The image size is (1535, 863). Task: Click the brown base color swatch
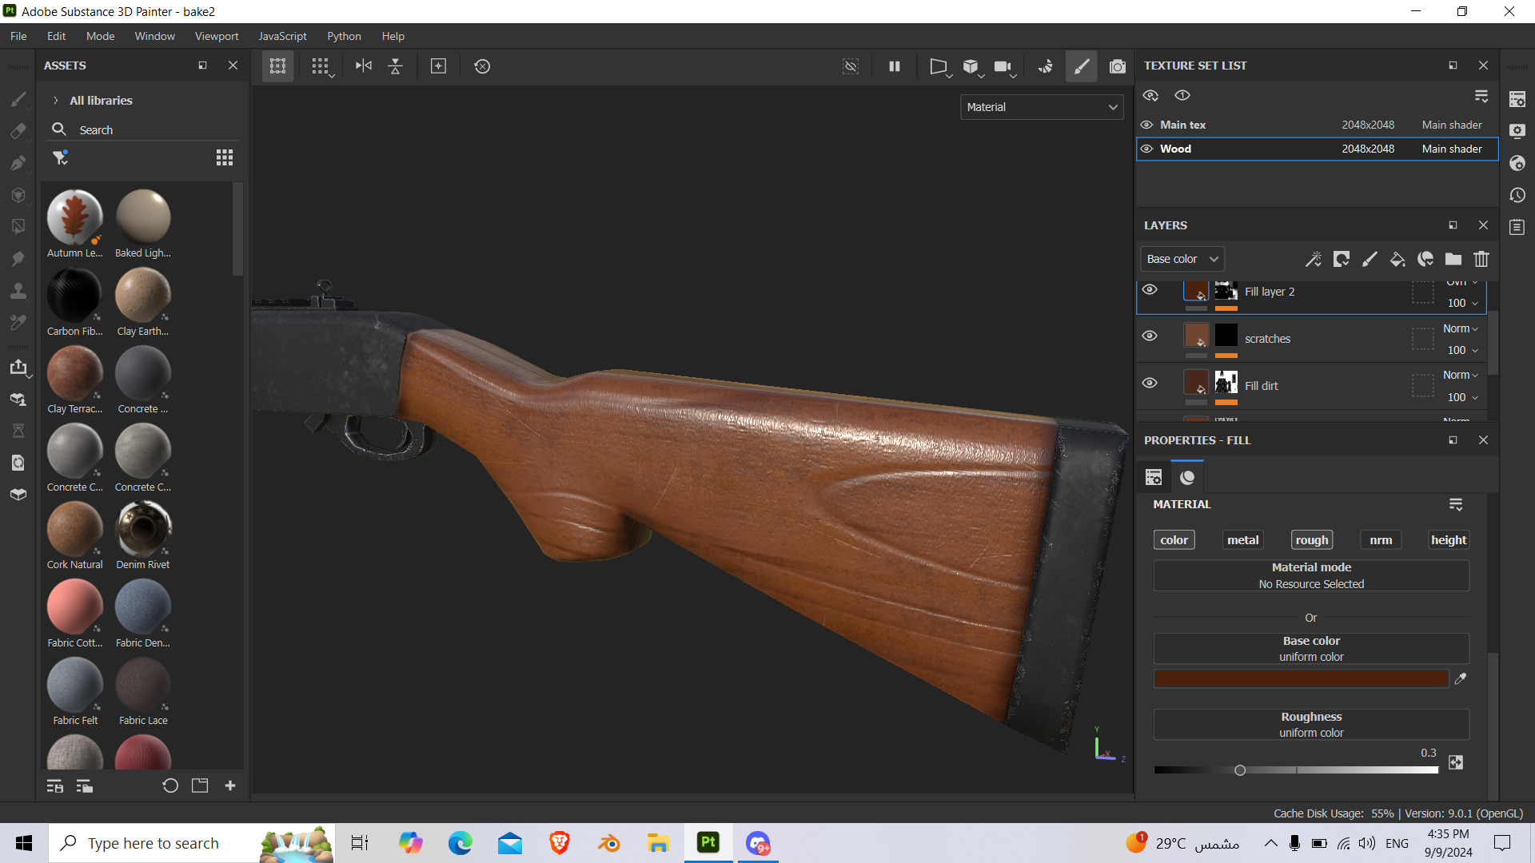tap(1301, 679)
